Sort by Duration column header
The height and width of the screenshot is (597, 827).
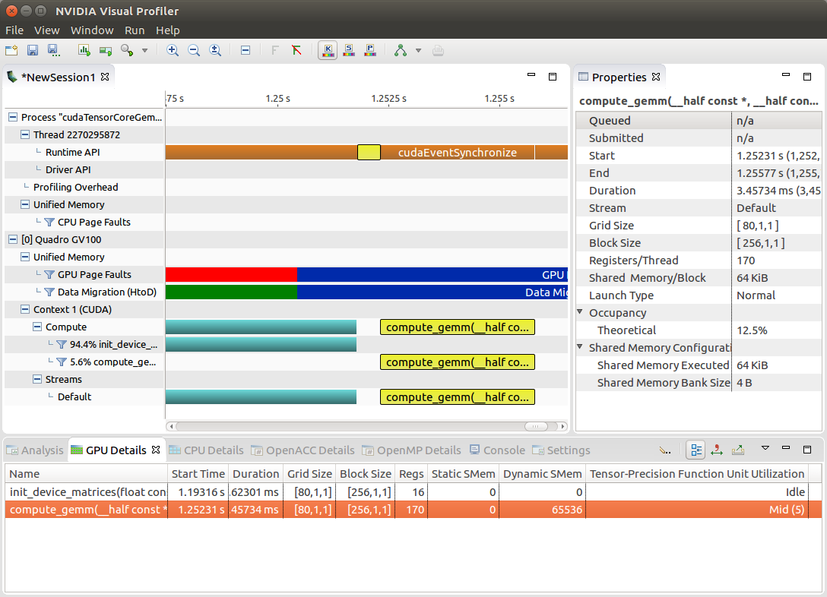[256, 474]
